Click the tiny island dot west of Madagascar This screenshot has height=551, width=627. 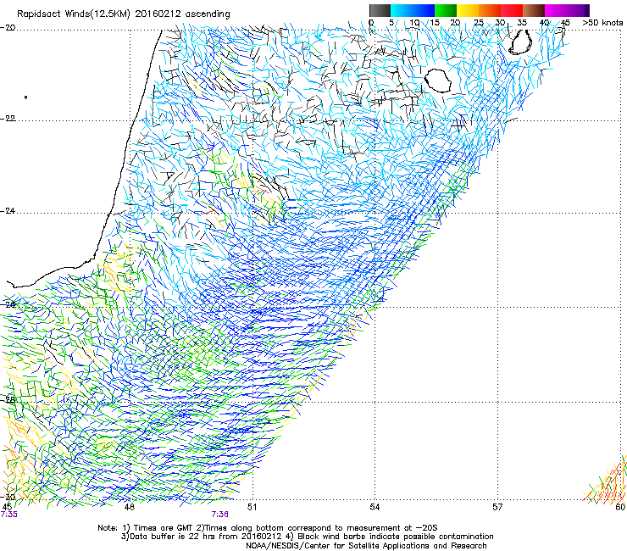pyautogui.click(x=25, y=97)
